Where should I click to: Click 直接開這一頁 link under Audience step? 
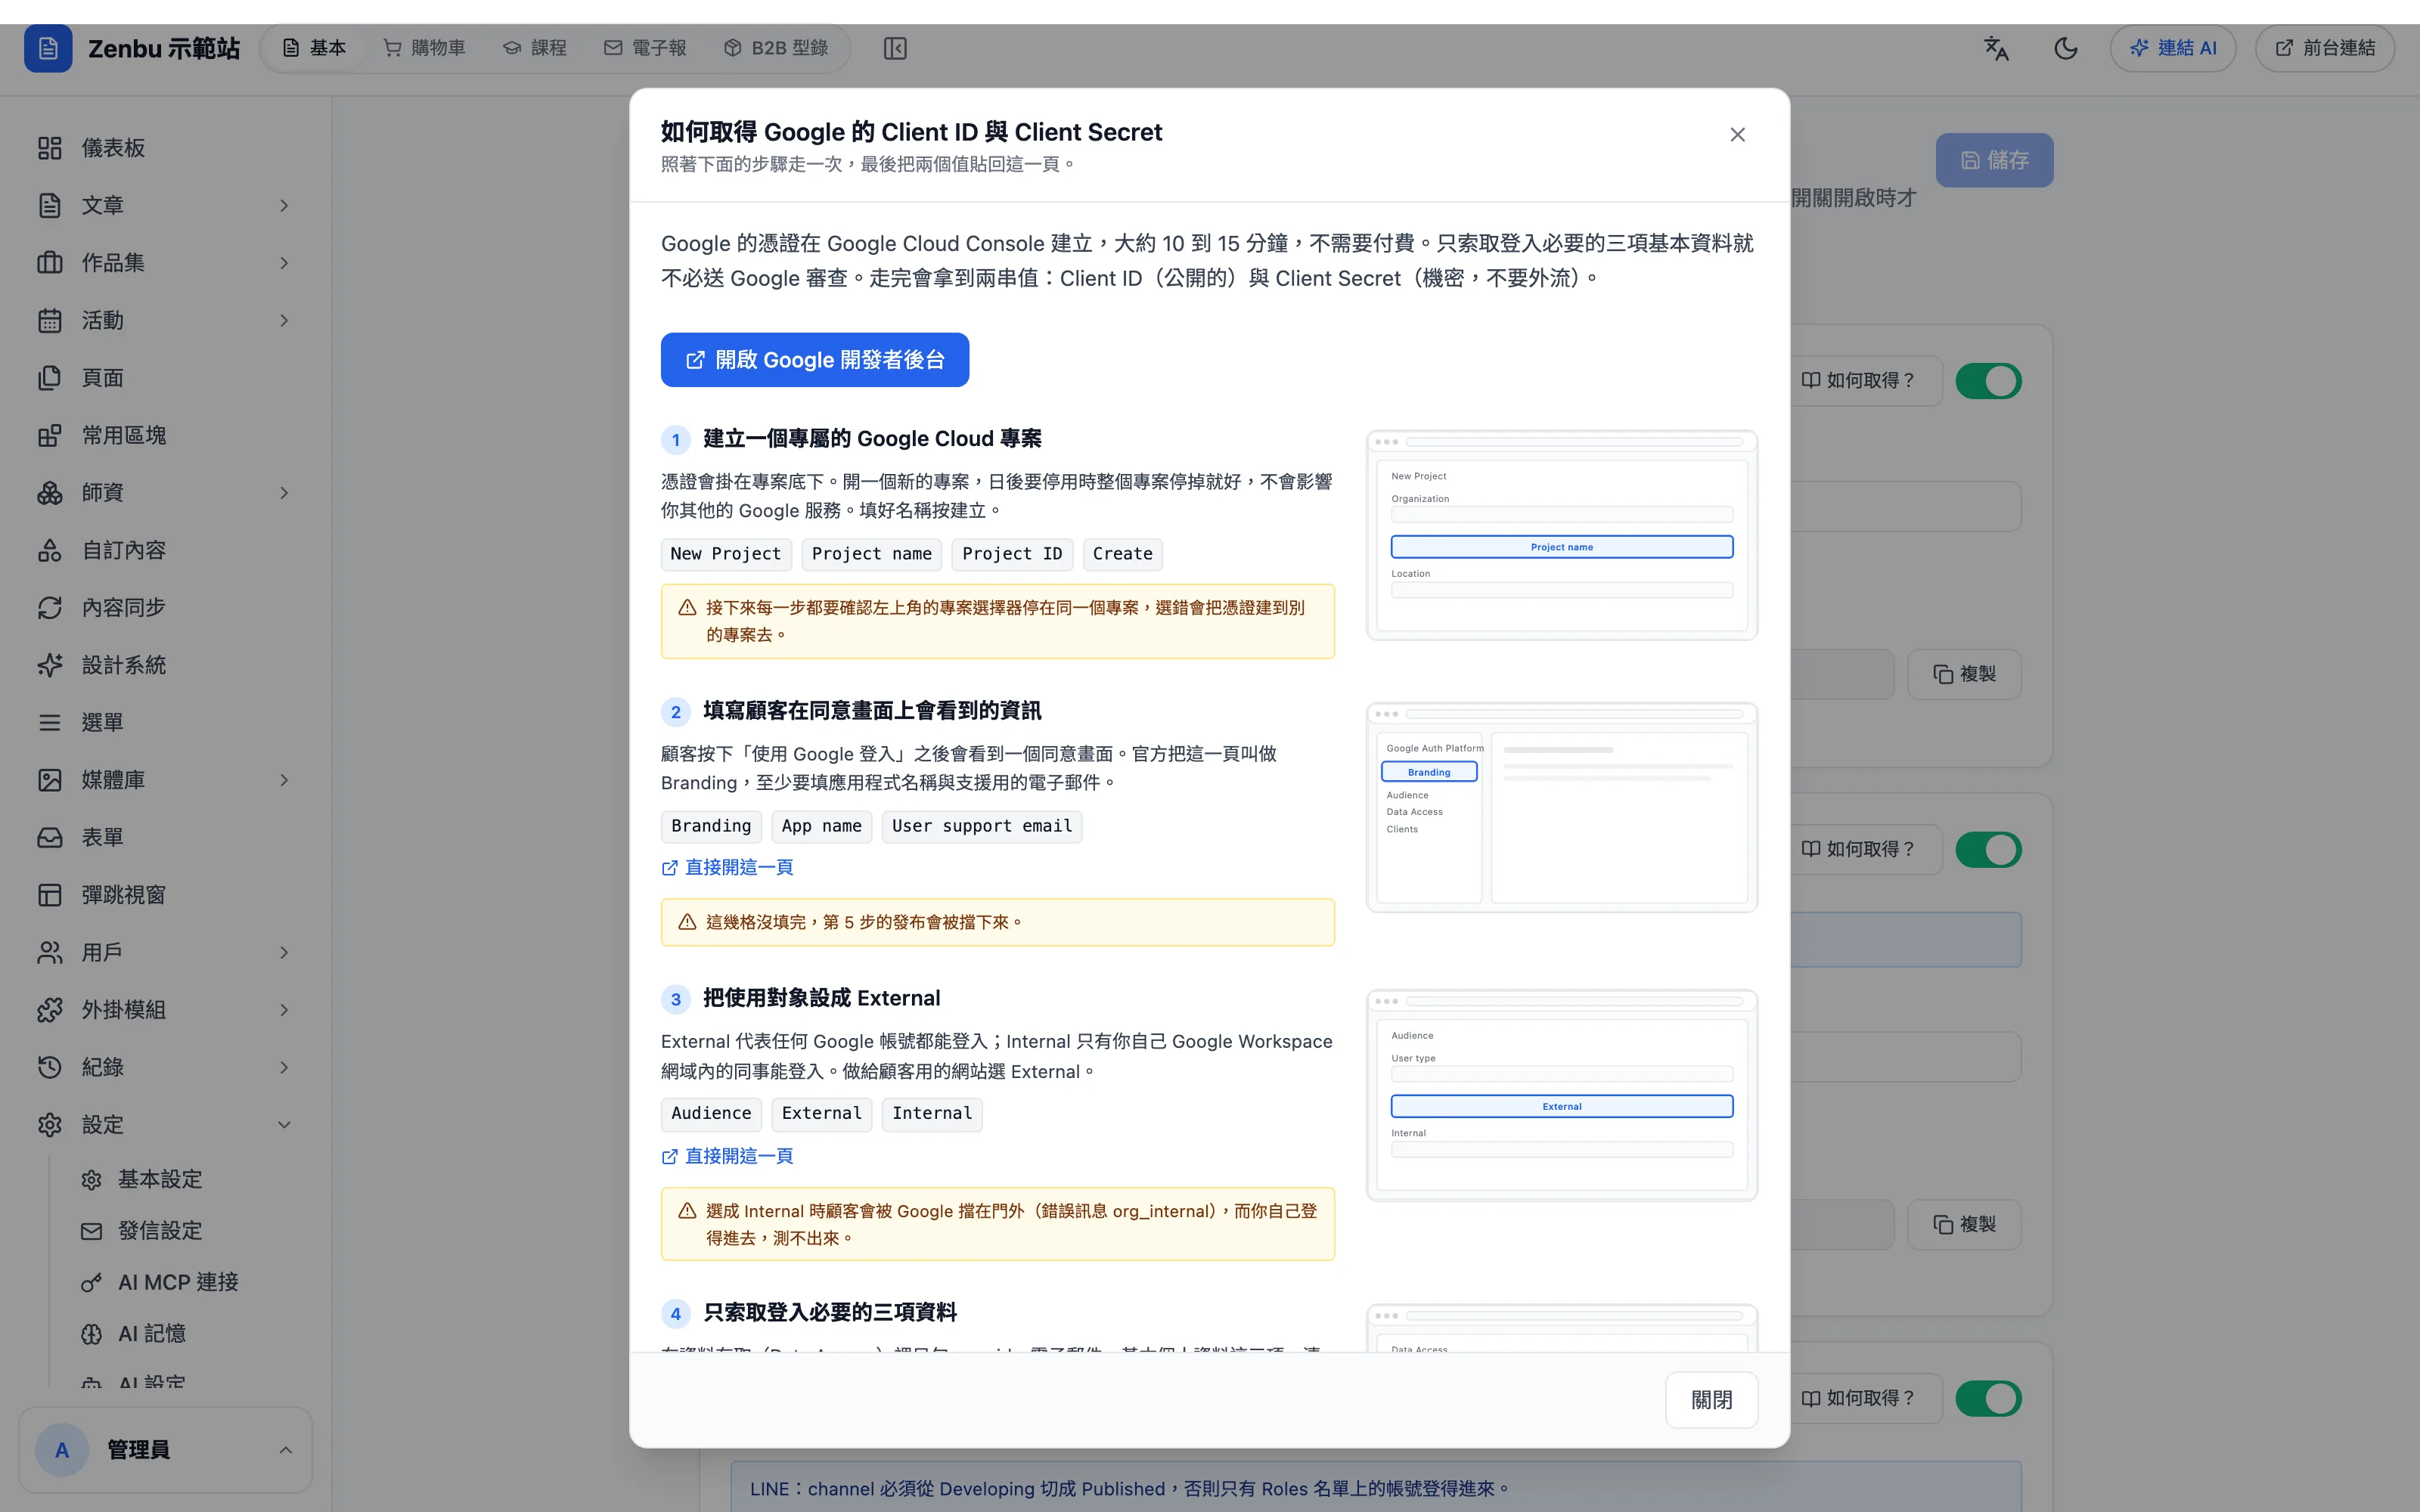pos(727,1156)
